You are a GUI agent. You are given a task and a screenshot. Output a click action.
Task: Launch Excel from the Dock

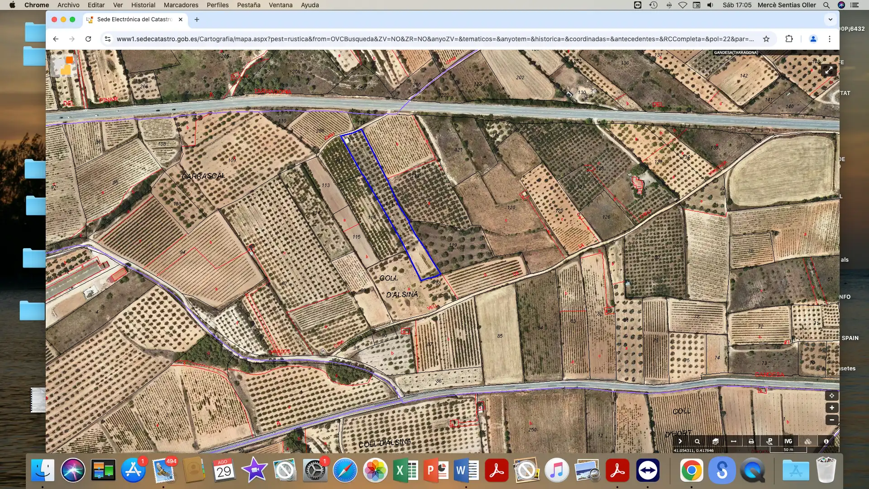tap(406, 470)
